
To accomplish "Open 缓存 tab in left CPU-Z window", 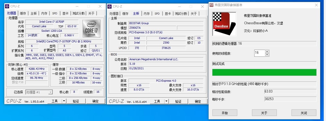I will click(23, 13).
